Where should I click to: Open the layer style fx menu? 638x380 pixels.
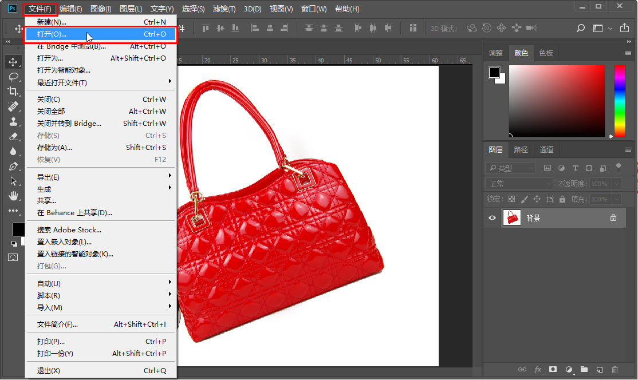pos(538,370)
